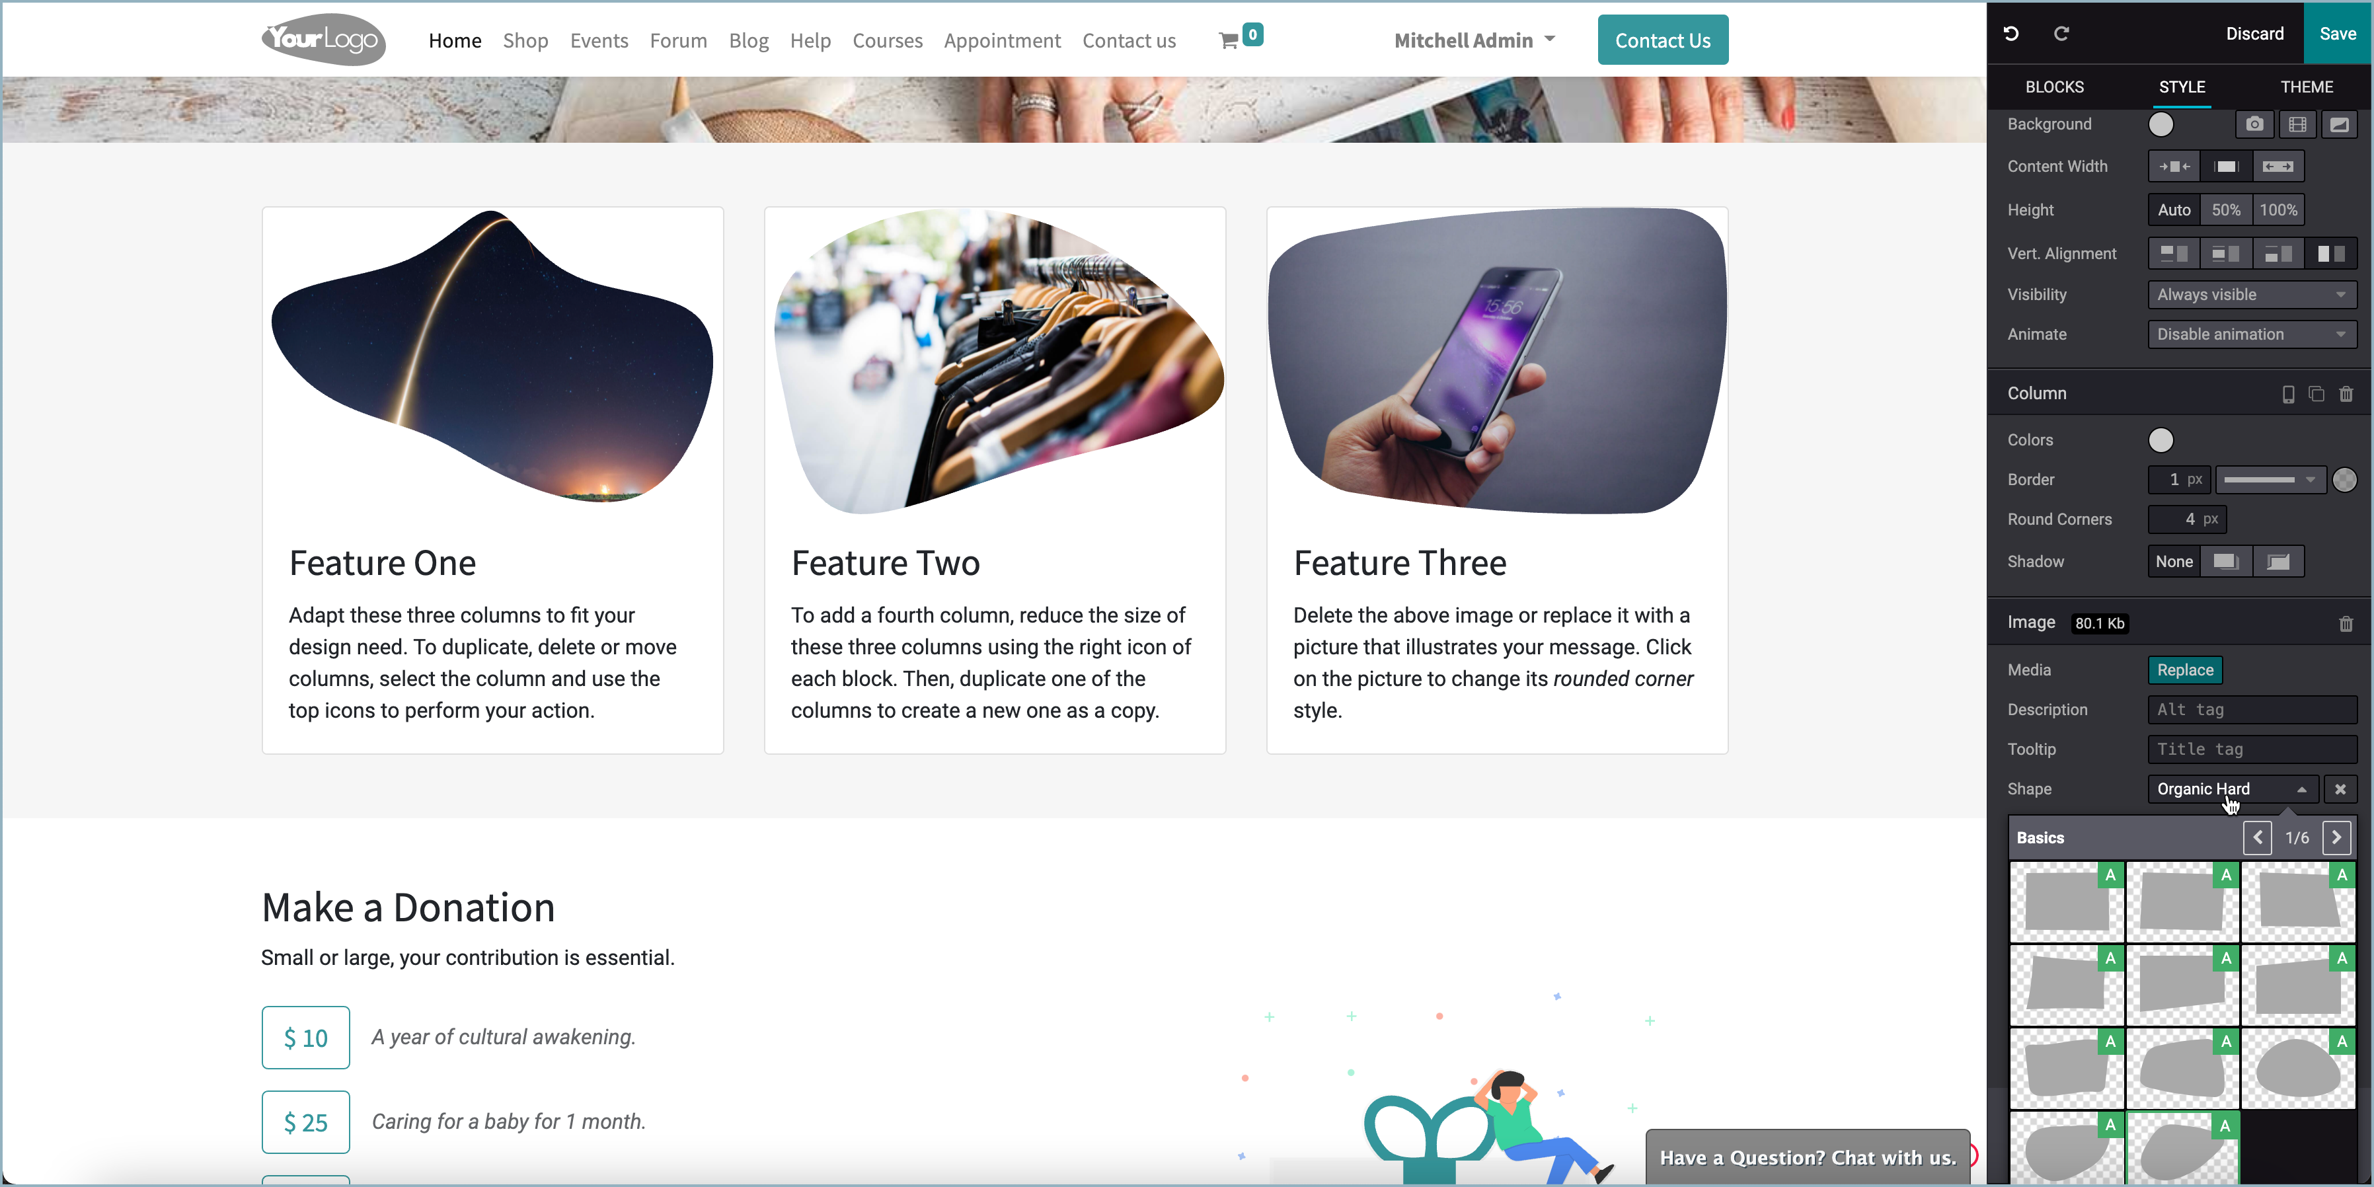Viewport: 2374px width, 1187px height.
Task: Open the Column Colors swatch
Action: [2160, 441]
